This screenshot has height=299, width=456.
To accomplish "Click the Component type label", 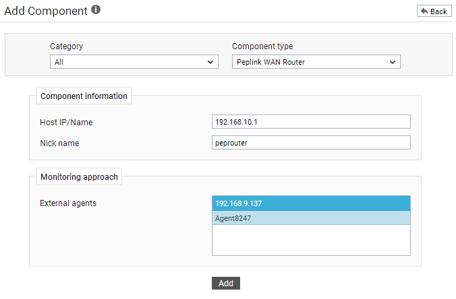I will (x=262, y=46).
